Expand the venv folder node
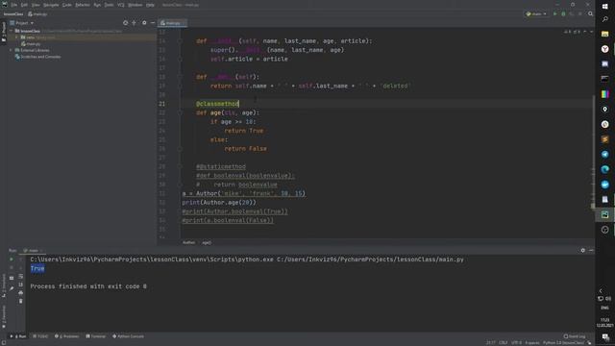 coord(16,37)
